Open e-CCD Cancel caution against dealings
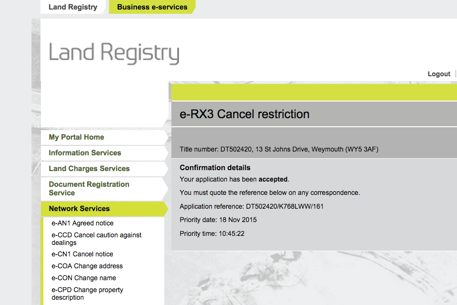The image size is (457, 305). [96, 239]
